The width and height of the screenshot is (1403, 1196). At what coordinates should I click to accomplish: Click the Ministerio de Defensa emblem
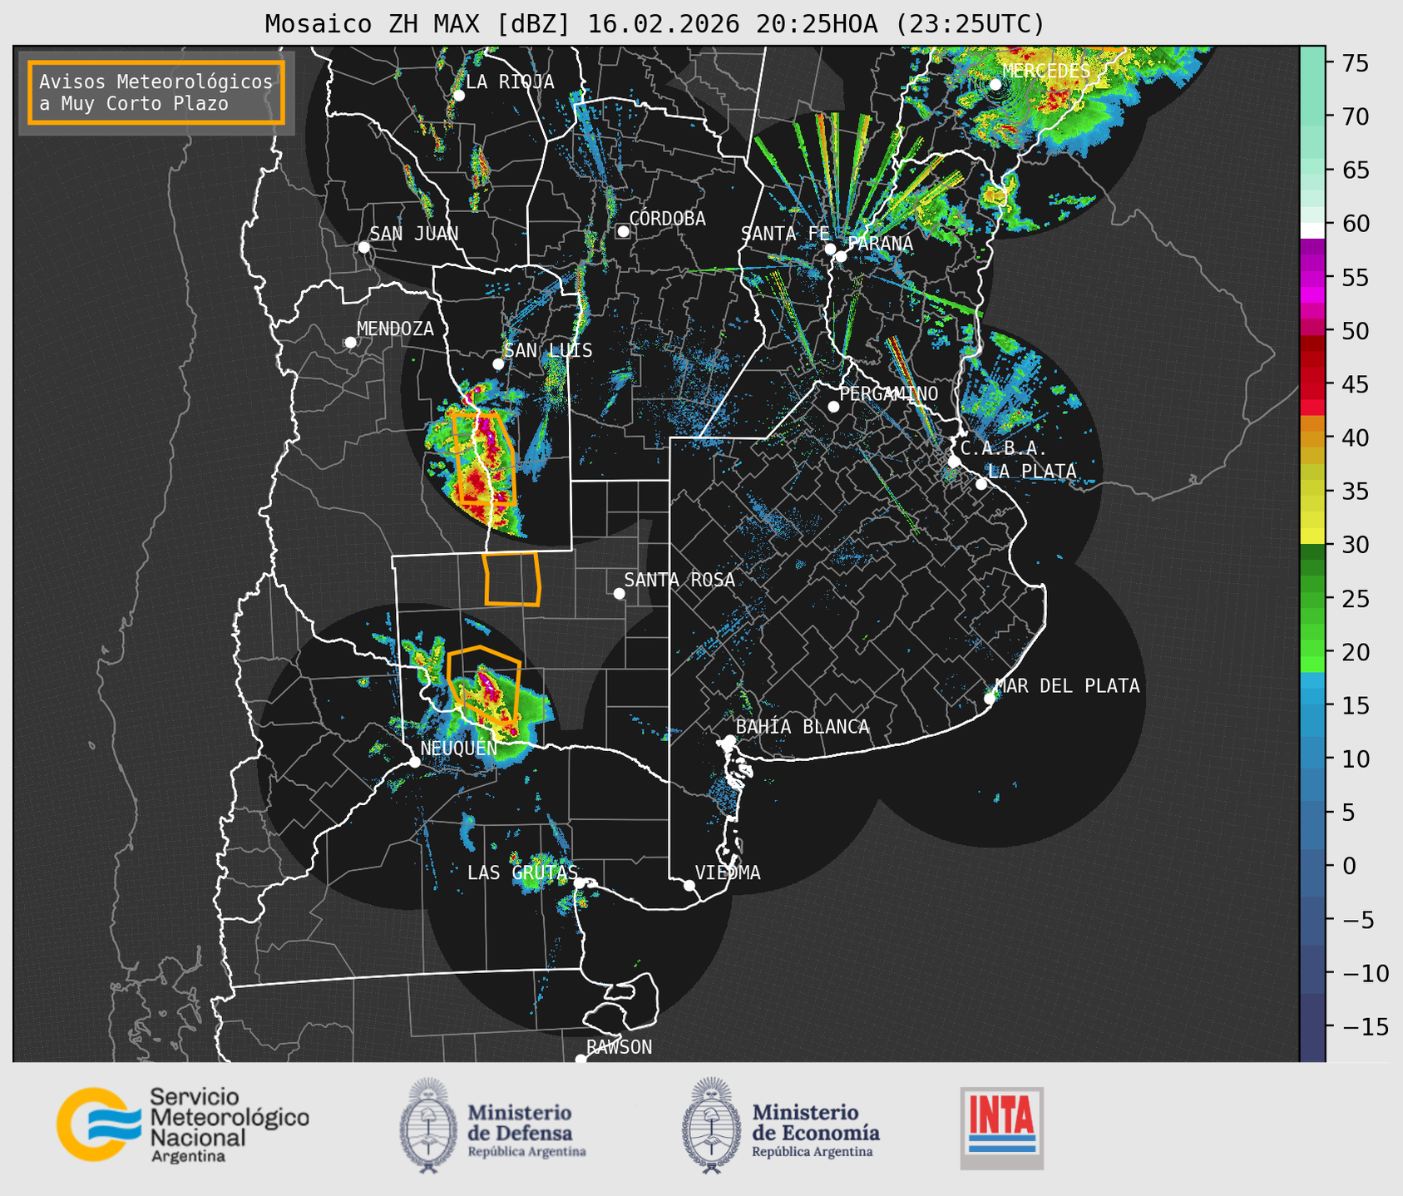428,1125
